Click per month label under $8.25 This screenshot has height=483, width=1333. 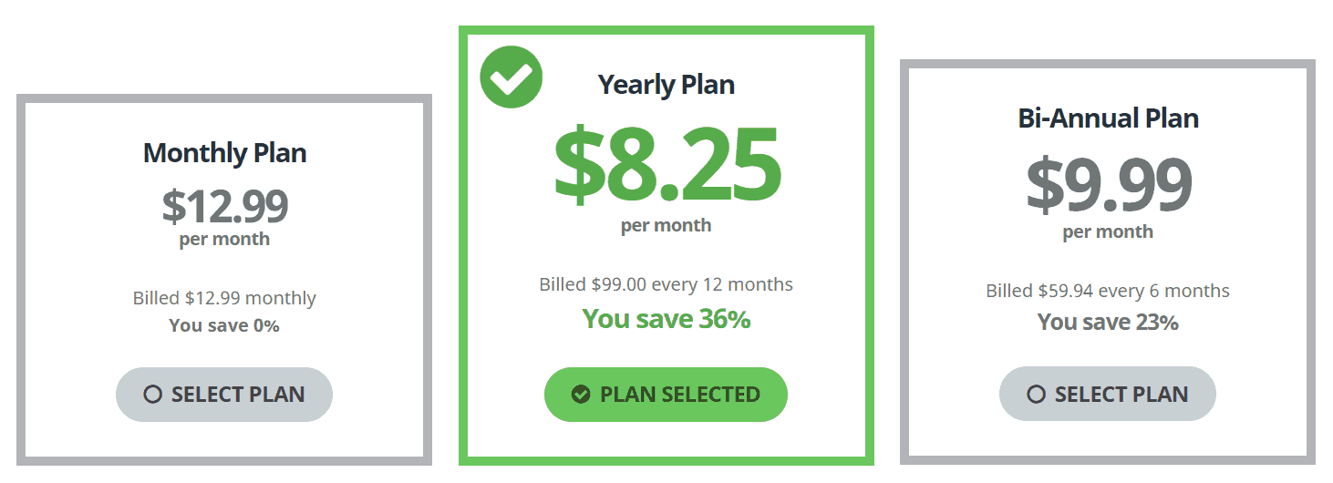(x=666, y=225)
